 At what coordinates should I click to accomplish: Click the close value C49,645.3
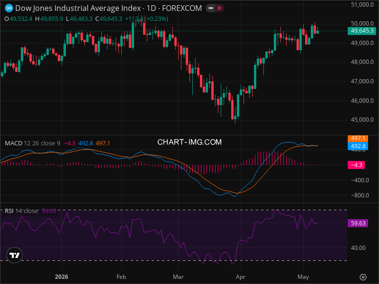click(x=109, y=19)
